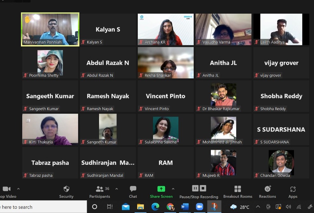Open File Explorer from taskbar
314x213 pixels.
pyautogui.click(x=140, y=207)
